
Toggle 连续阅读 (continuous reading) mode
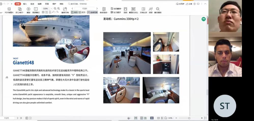[x=92, y=12]
